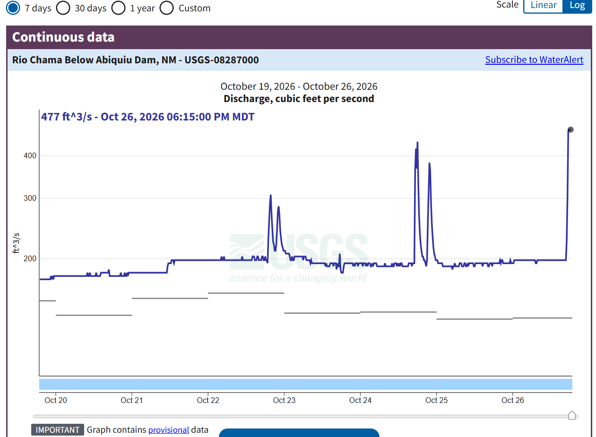
Task: Click the blue button below the graph
Action: [x=299, y=433]
